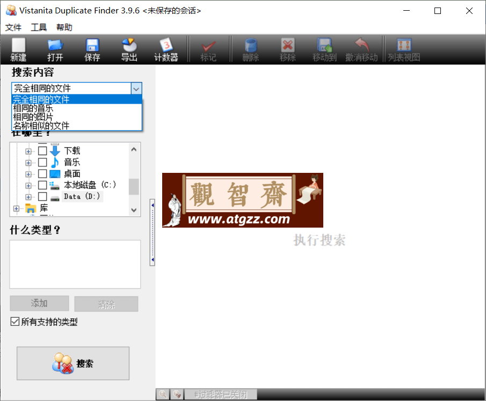This screenshot has width=486, height=401.
Task: Uncheck 所有支持的类型 checkbox
Action: (14, 322)
